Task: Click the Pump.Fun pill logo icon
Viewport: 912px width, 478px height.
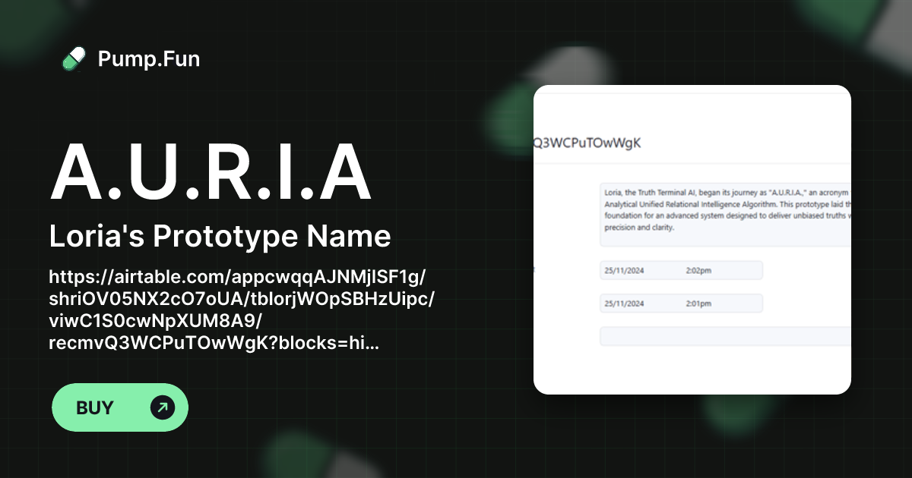Action: coord(73,58)
